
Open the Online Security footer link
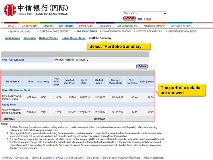click(74, 157)
